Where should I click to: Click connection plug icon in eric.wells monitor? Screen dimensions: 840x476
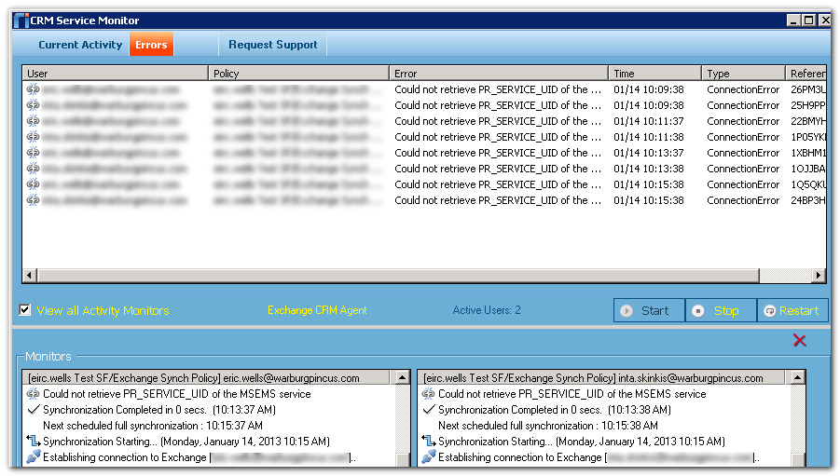(x=34, y=457)
